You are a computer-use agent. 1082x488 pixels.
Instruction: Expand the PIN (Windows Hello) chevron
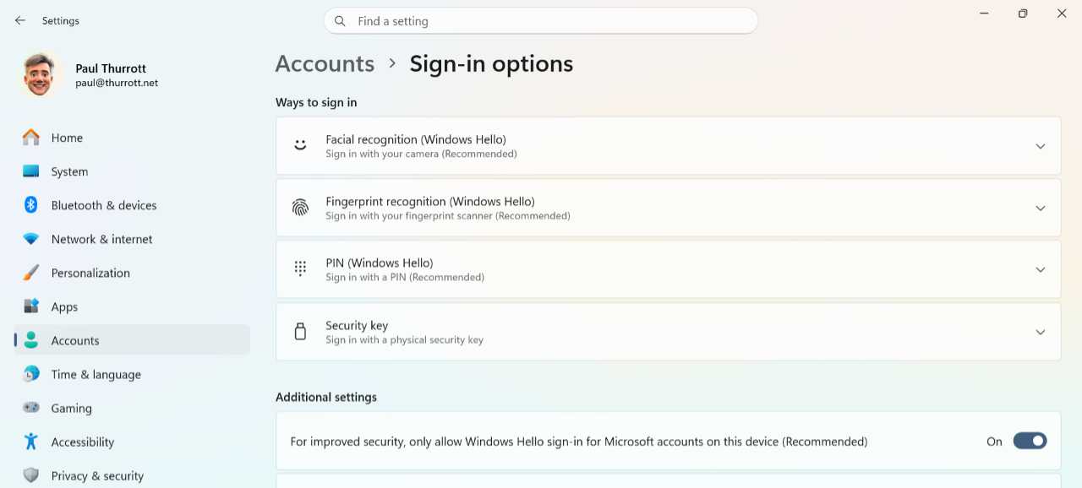coord(1041,269)
